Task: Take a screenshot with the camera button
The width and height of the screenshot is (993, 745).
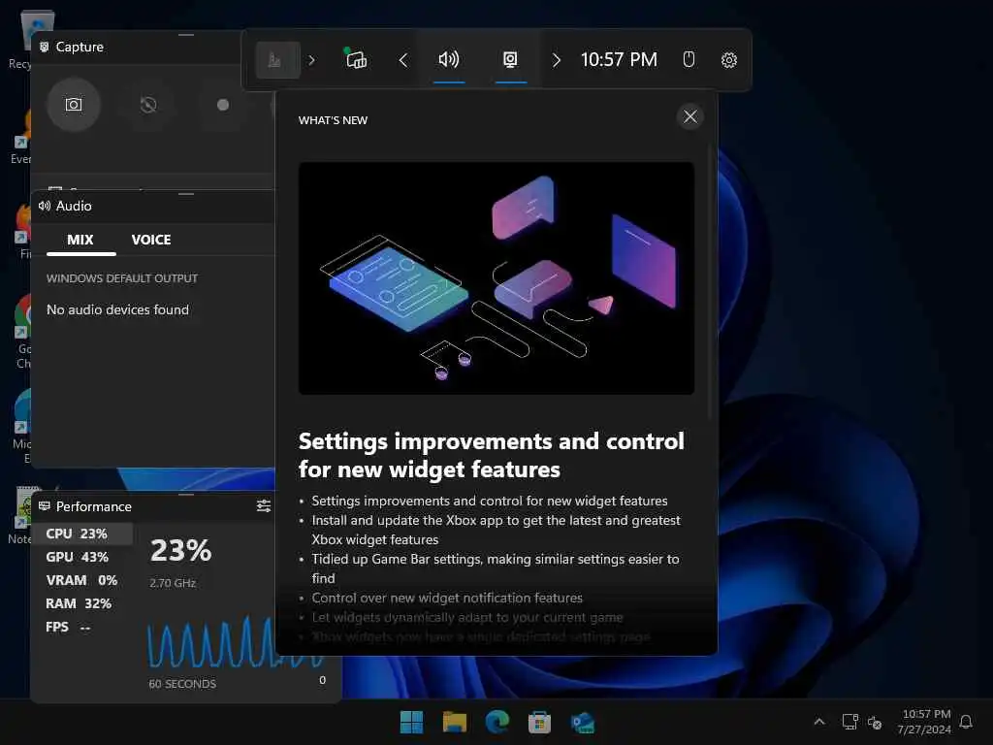Action: (74, 105)
